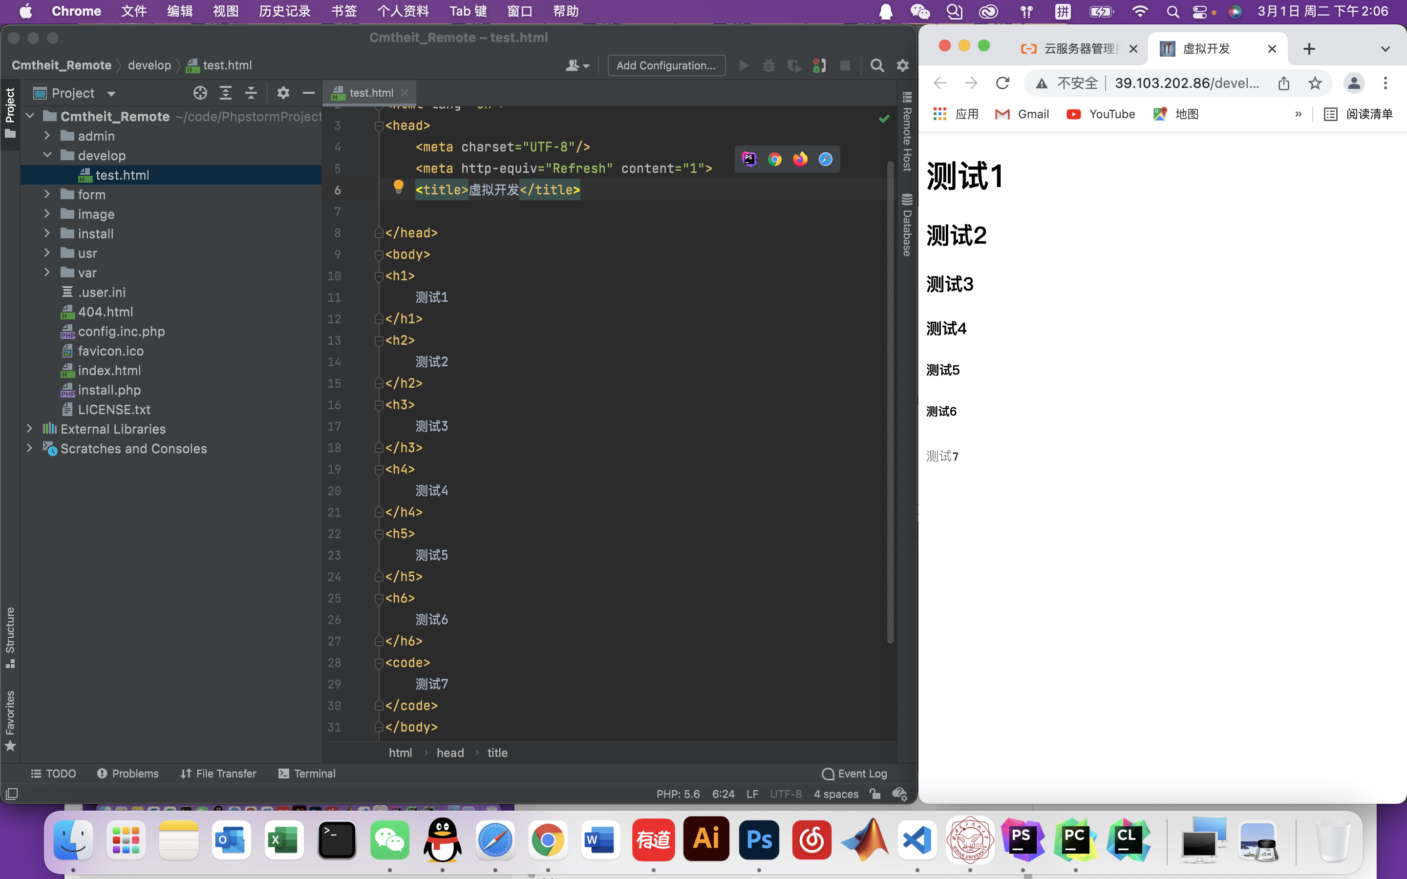Collapse all in Project panel

(251, 93)
